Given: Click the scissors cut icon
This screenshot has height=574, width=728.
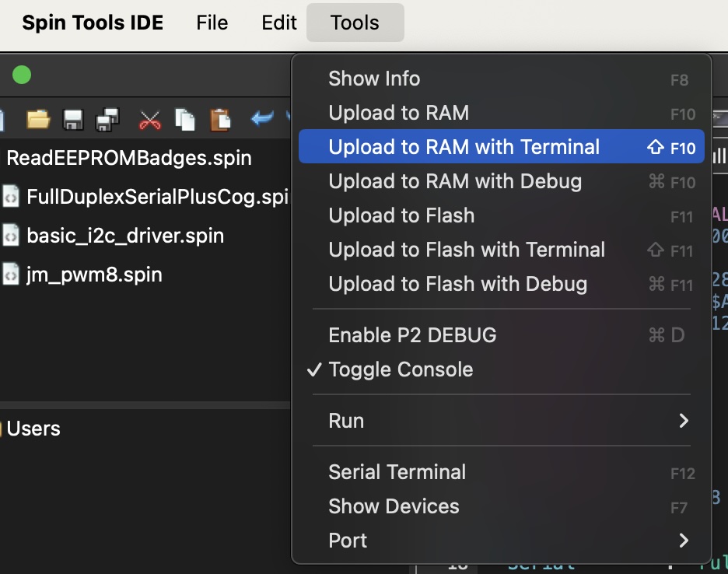Looking at the screenshot, I should pos(149,120).
